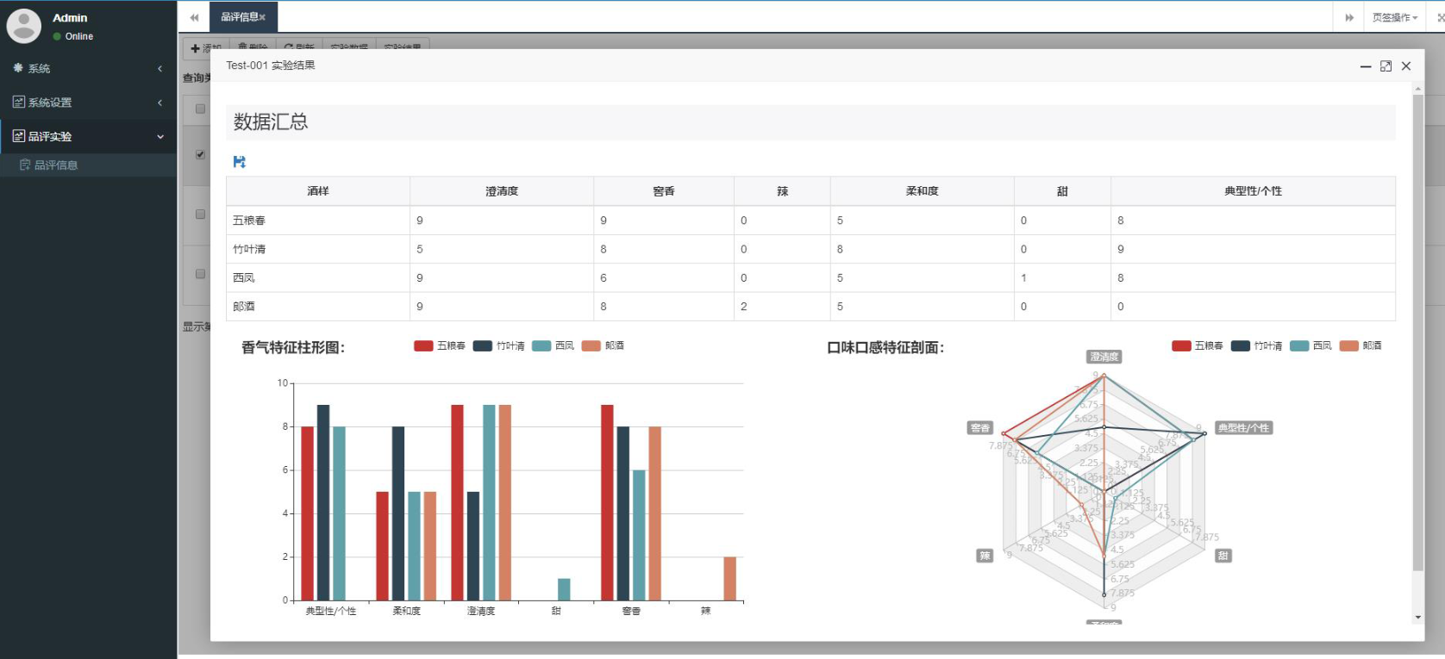Toggle 竹叶清 in the radar chart legend

(x=1257, y=345)
